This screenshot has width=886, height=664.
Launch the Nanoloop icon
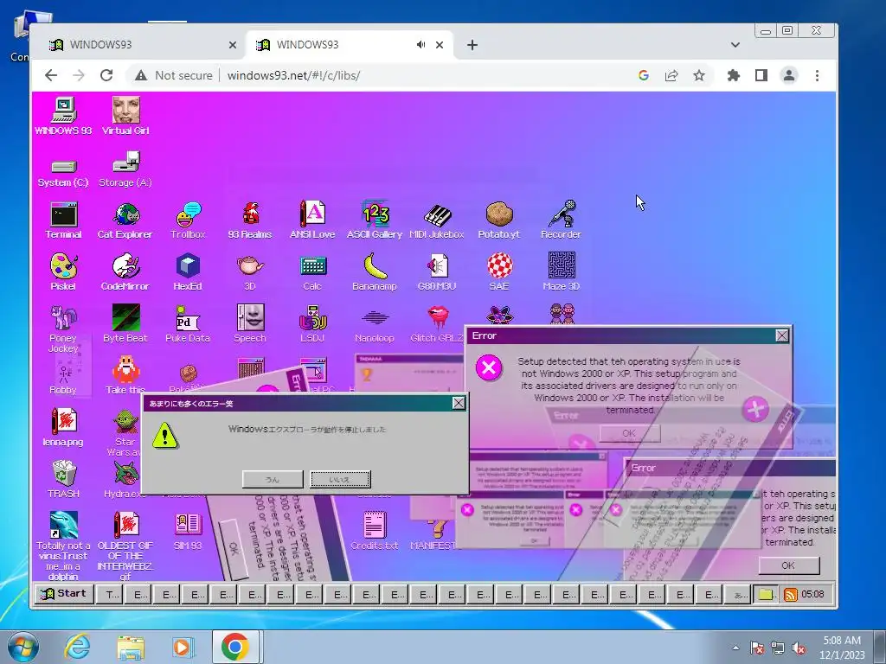(375, 318)
